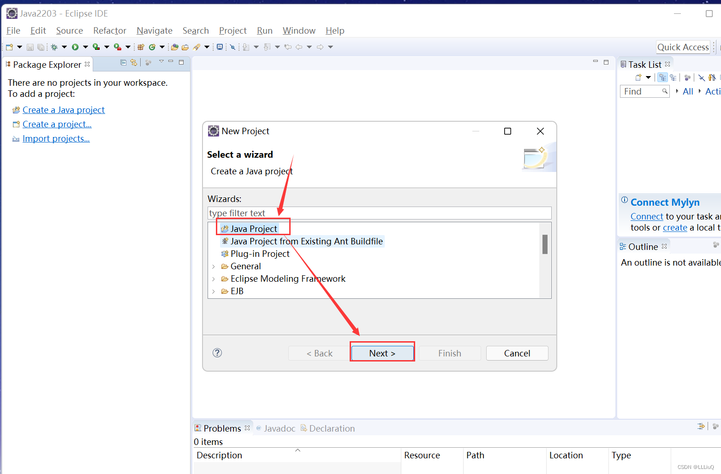Click the New wizard toolbar icon

point(9,47)
